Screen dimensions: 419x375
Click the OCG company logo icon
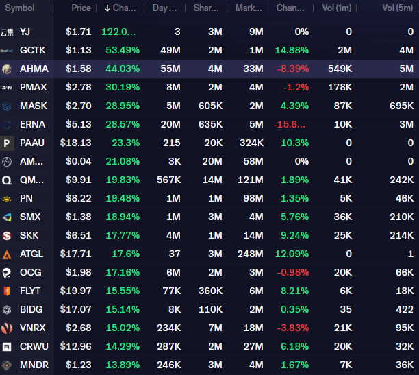7,273
